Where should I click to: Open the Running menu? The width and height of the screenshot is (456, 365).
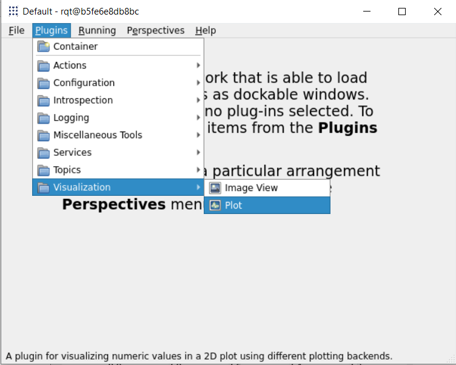[97, 30]
